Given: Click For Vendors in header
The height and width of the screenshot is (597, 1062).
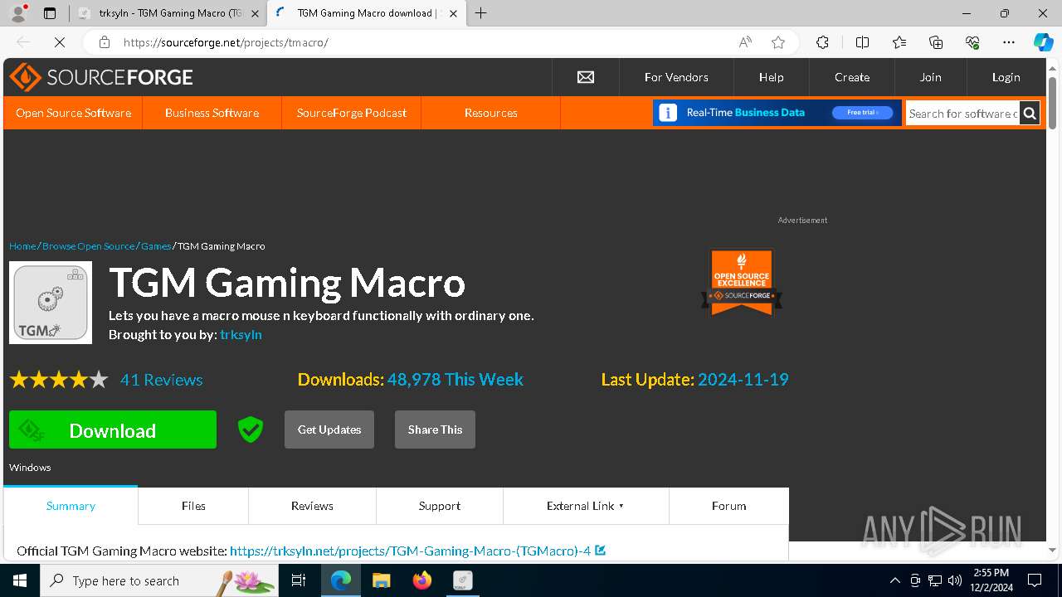Looking at the screenshot, I should pos(676,77).
